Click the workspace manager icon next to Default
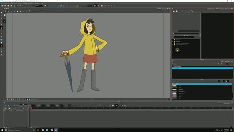 coord(45,6)
